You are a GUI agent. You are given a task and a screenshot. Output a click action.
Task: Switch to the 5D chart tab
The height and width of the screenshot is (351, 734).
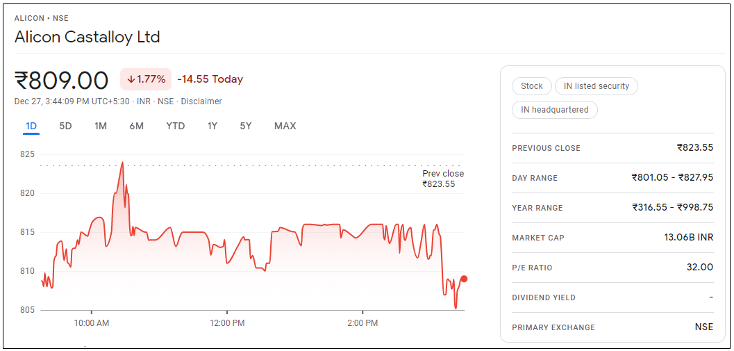point(65,126)
